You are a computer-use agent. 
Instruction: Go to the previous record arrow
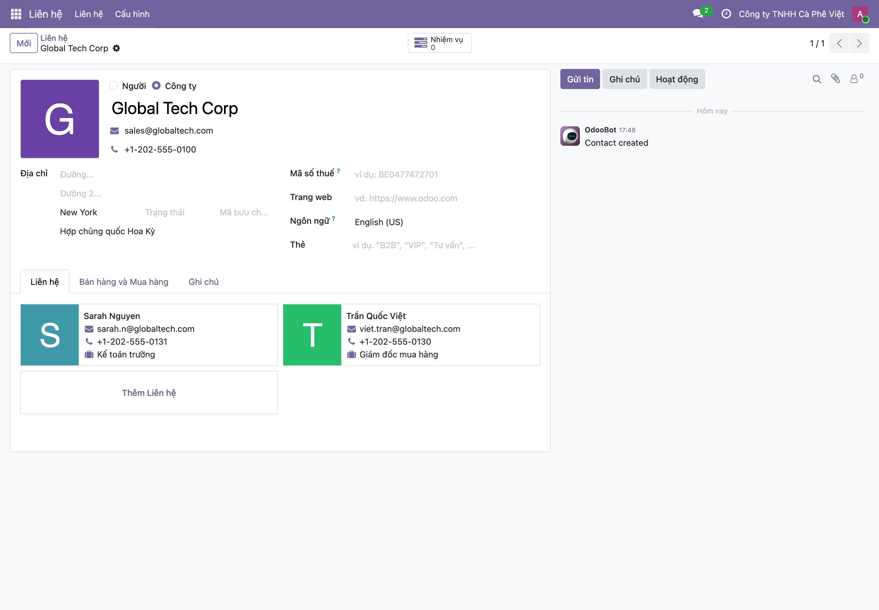[839, 43]
